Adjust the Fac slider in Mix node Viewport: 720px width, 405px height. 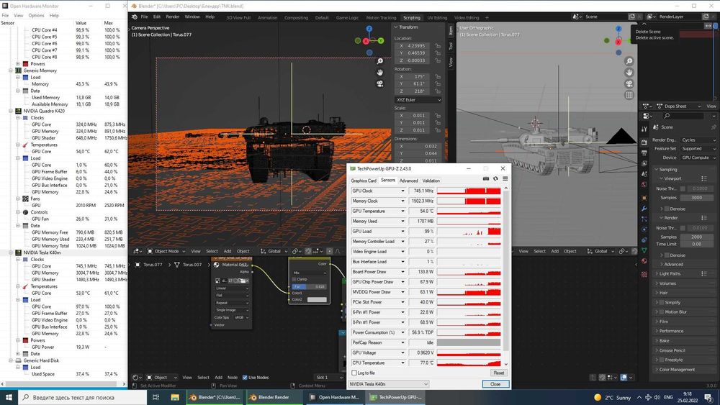point(310,286)
